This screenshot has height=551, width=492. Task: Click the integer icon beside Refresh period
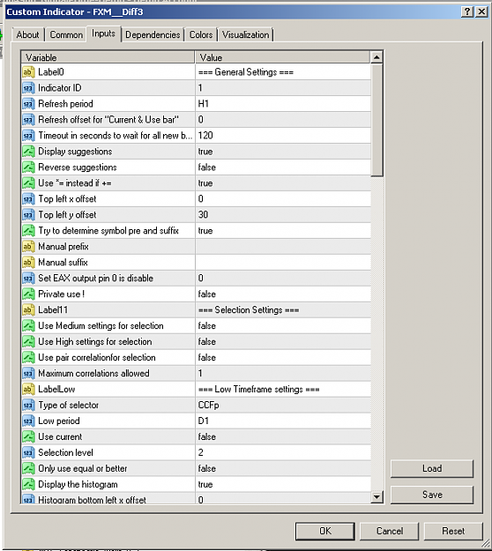click(x=28, y=104)
